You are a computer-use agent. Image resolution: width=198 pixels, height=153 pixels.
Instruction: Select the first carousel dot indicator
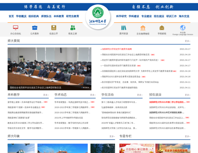pos(82,88)
